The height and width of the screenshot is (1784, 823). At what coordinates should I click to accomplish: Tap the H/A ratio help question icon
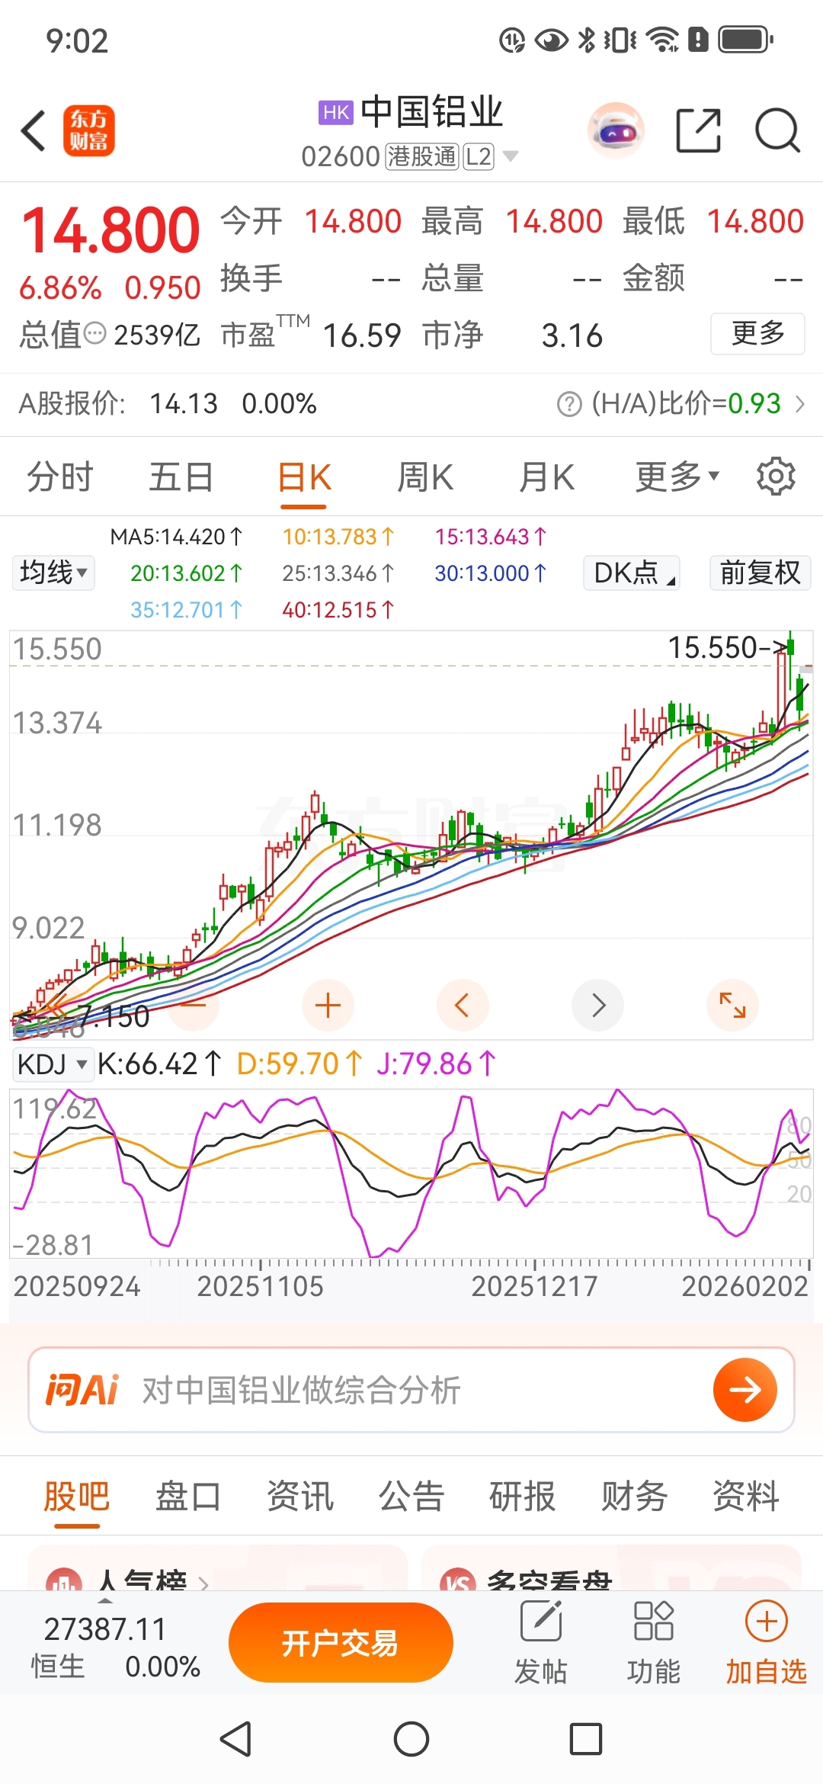click(x=569, y=404)
